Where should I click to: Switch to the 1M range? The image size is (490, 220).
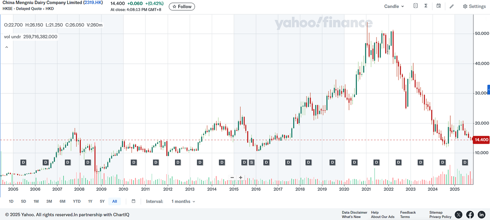(36, 202)
